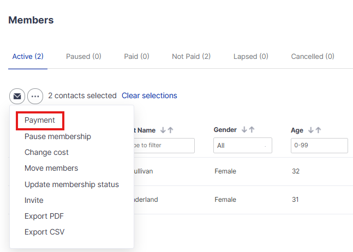Click the down sort arrow beside Name

tap(163, 130)
